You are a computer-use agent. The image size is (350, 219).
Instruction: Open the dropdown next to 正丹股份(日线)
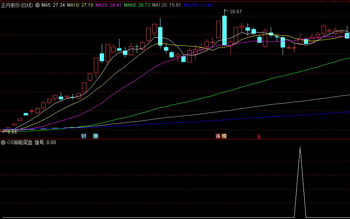37,5
